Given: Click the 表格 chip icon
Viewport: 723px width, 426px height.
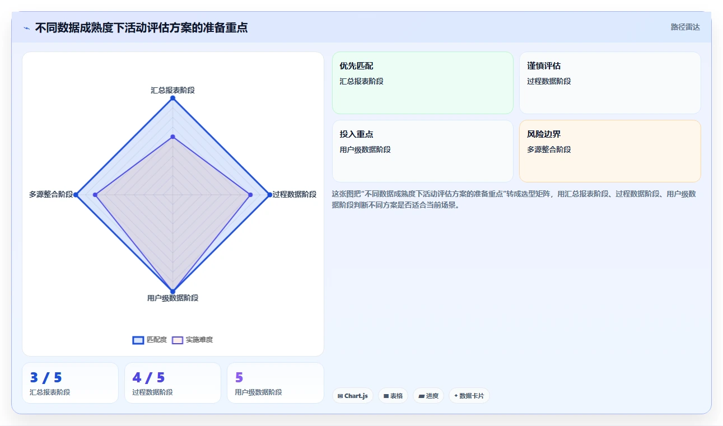Looking at the screenshot, I should point(386,396).
